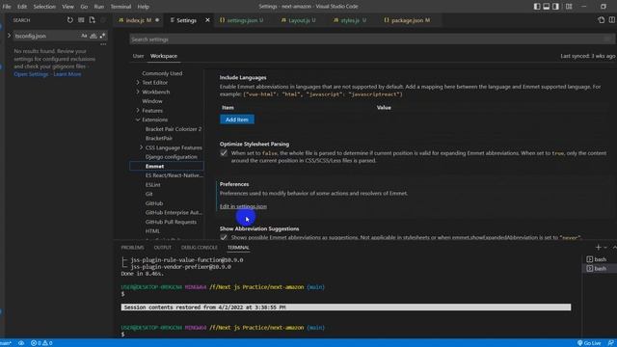Clear search results icon
Image resolution: width=617 pixels, height=347 pixels.
(x=81, y=20)
